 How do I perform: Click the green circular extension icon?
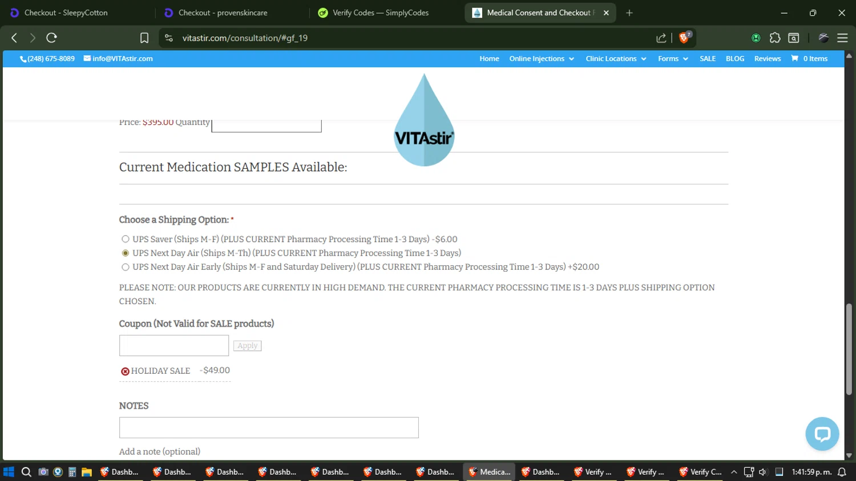pyautogui.click(x=756, y=38)
